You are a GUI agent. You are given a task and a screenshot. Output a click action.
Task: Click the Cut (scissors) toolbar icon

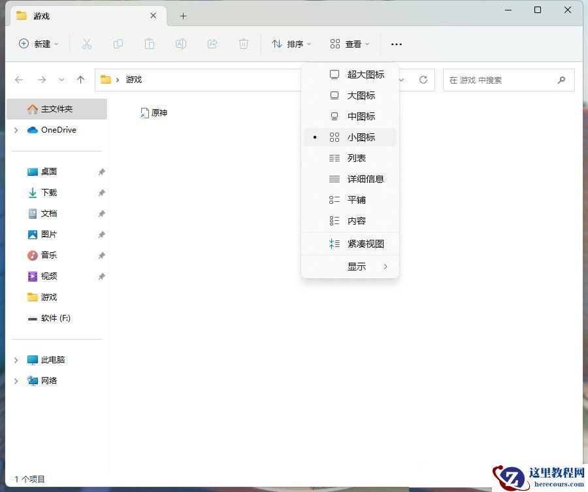tap(87, 44)
